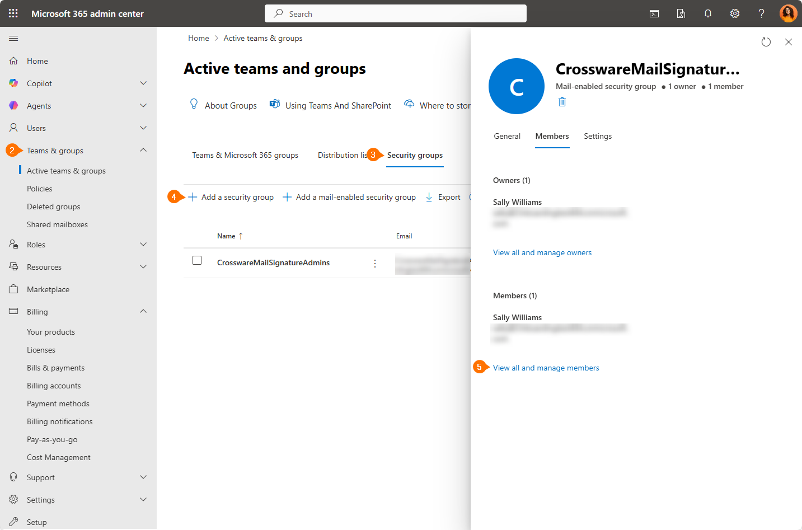This screenshot has width=802, height=530.
Task: Open the settings gear in header
Action: coord(734,13)
